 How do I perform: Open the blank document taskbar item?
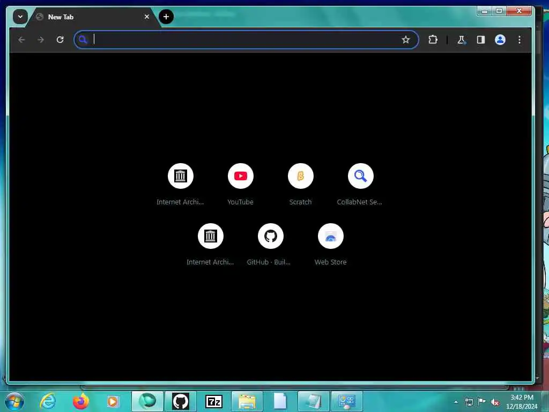click(x=280, y=401)
